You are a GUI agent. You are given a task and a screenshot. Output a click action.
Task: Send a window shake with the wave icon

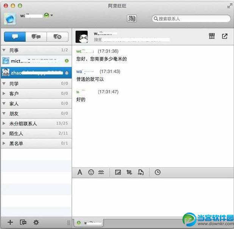coord(101,172)
